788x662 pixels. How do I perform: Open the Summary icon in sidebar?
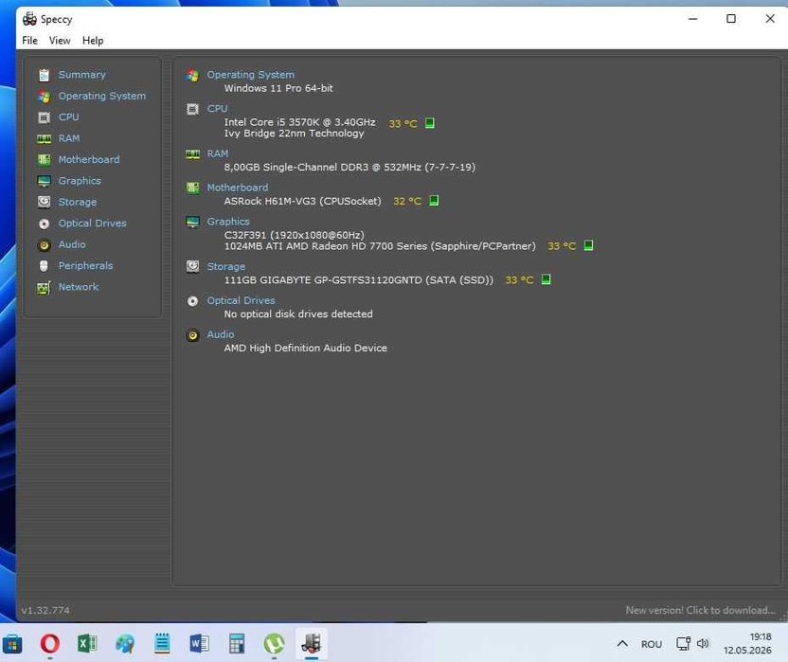(44, 75)
